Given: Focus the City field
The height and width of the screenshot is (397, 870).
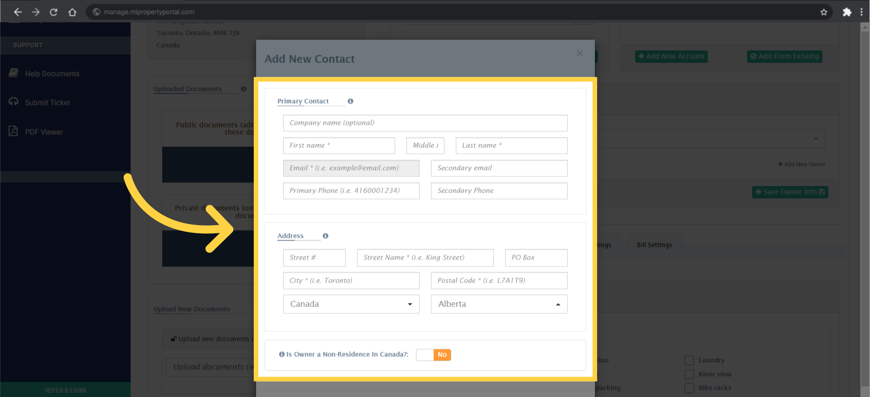Looking at the screenshot, I should click(x=351, y=281).
